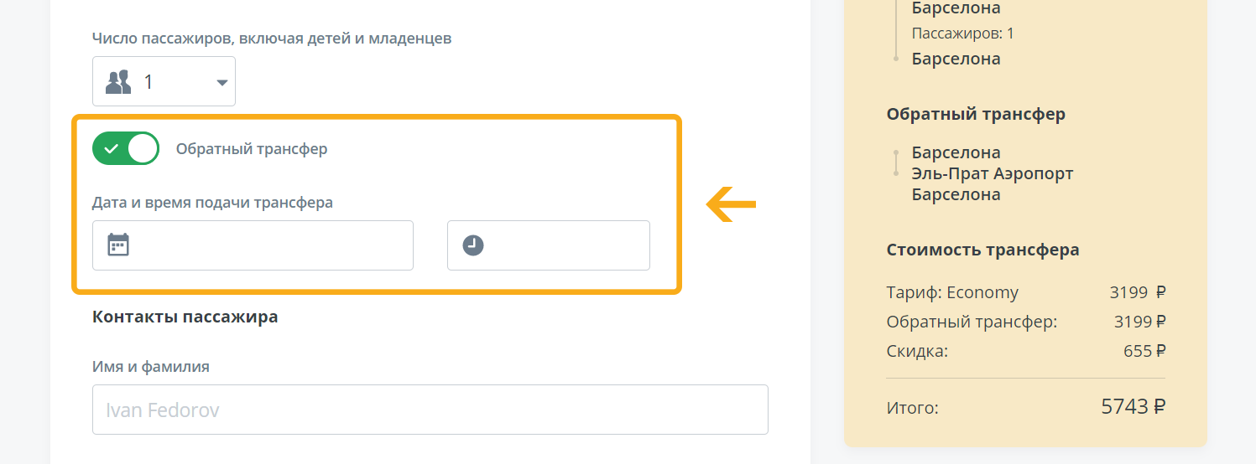The height and width of the screenshot is (464, 1256).
Task: Click the Контакты пассажира section heading
Action: click(x=185, y=317)
